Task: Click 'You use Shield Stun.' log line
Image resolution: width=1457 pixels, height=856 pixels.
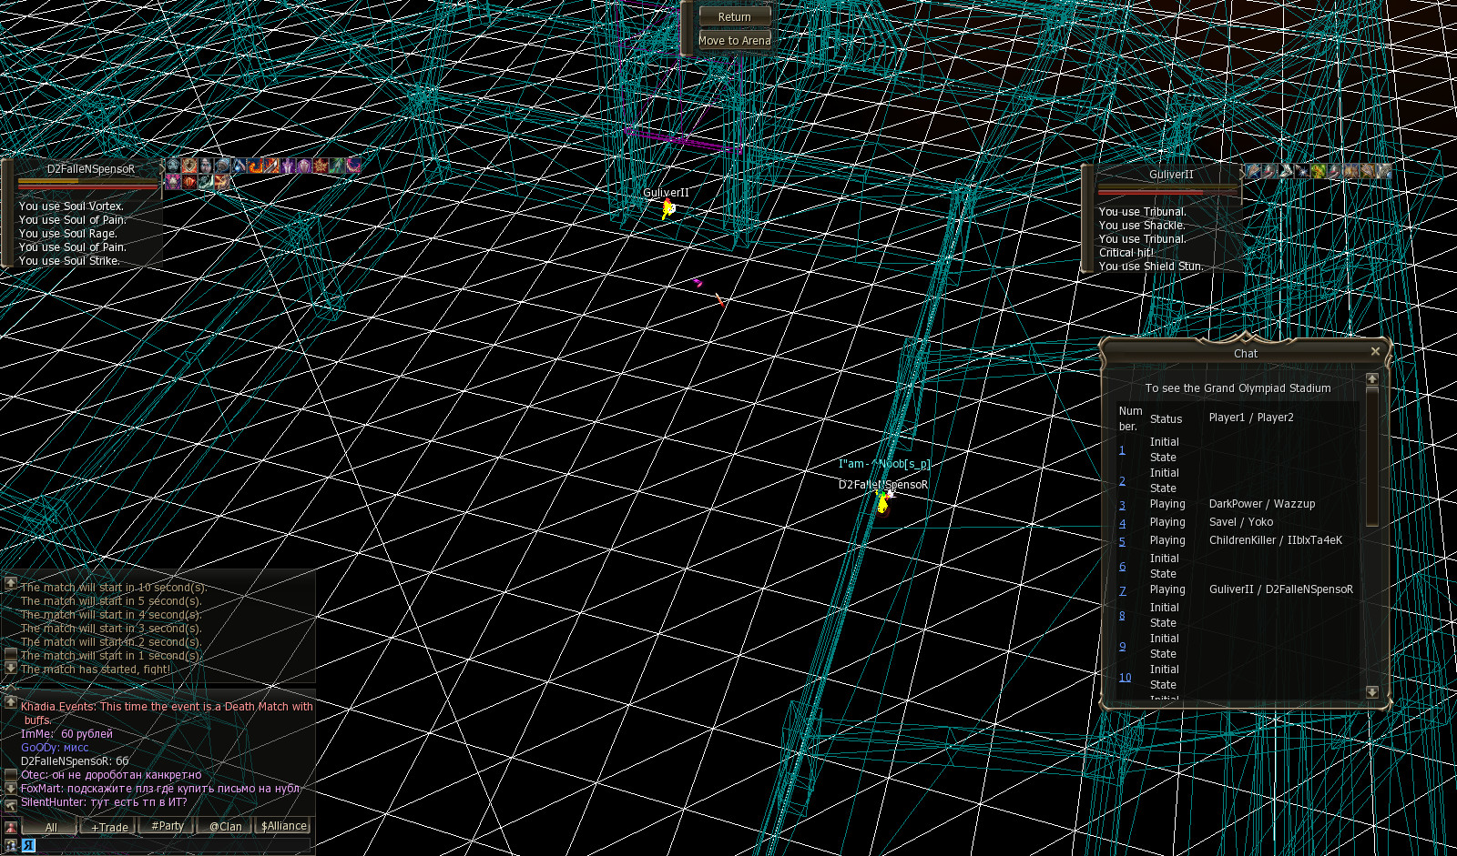Action: click(x=1151, y=266)
